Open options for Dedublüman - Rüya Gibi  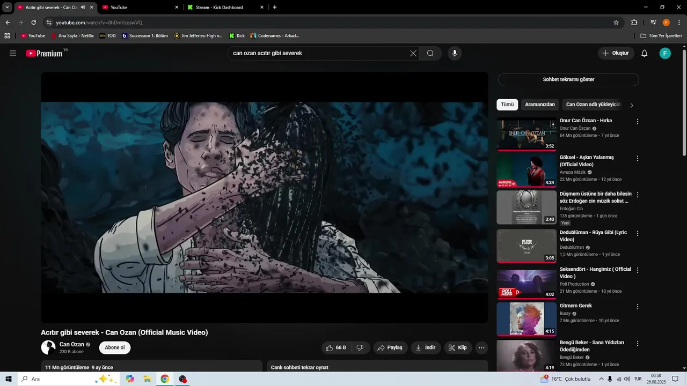(638, 234)
